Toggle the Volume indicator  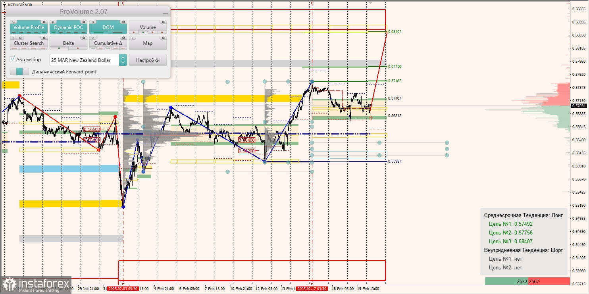pos(148,27)
